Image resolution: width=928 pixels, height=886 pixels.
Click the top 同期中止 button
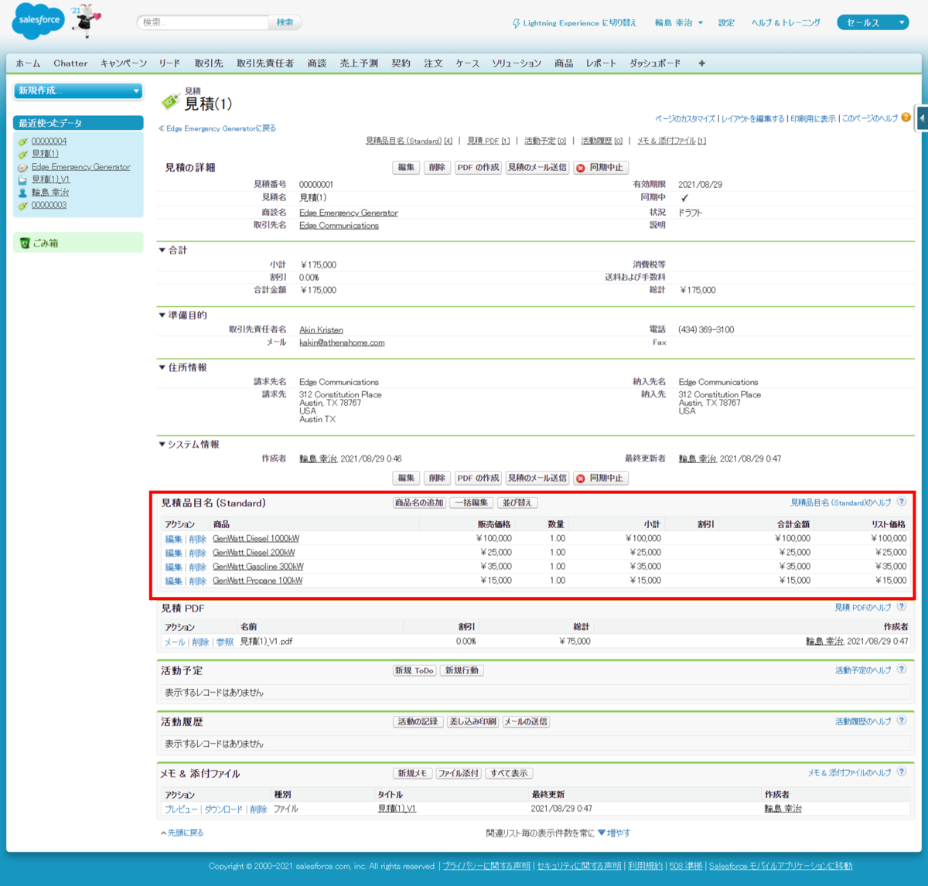click(600, 167)
